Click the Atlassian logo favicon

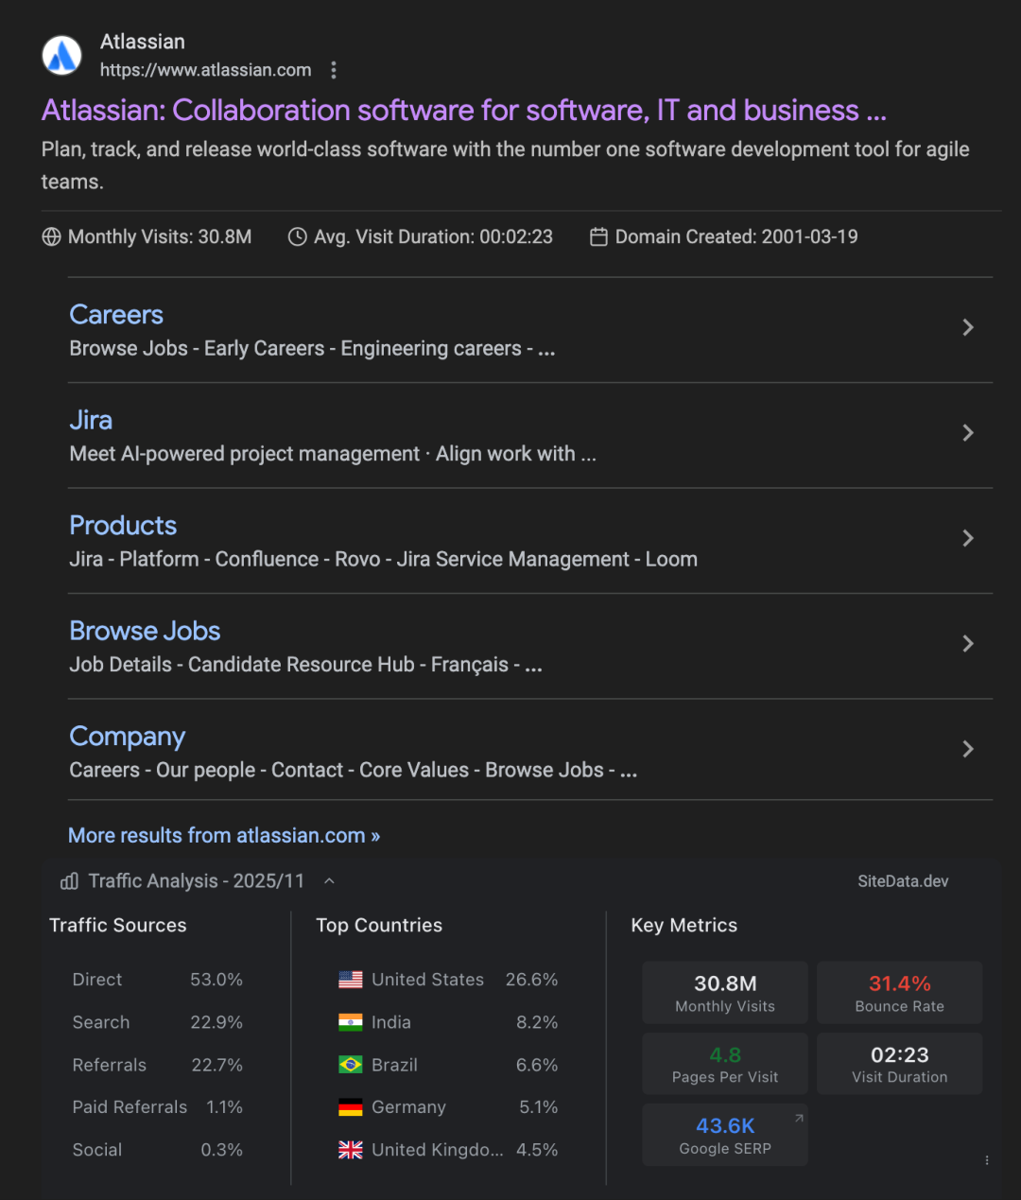coord(62,55)
